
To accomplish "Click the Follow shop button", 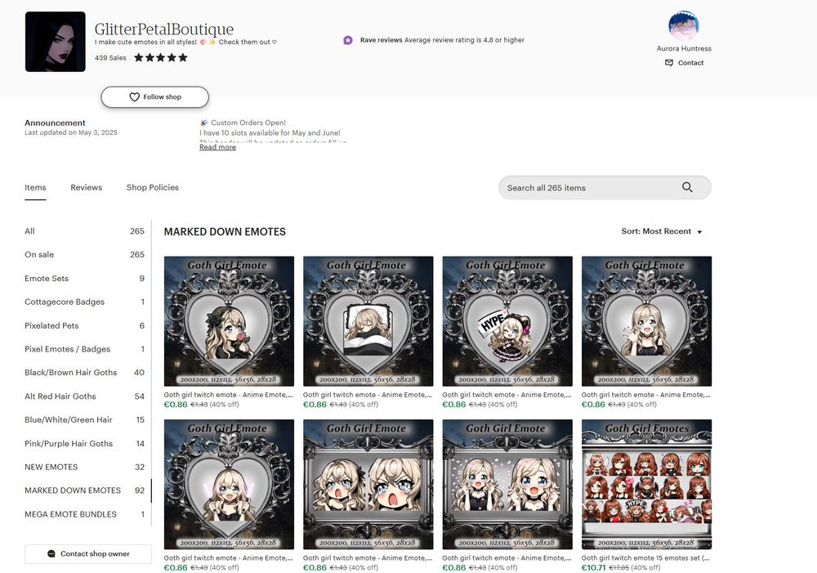I will point(154,97).
